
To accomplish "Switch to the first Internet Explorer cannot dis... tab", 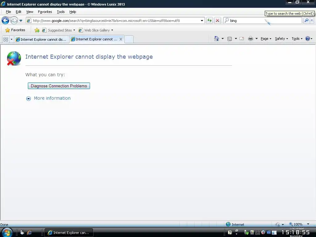I will [41, 39].
